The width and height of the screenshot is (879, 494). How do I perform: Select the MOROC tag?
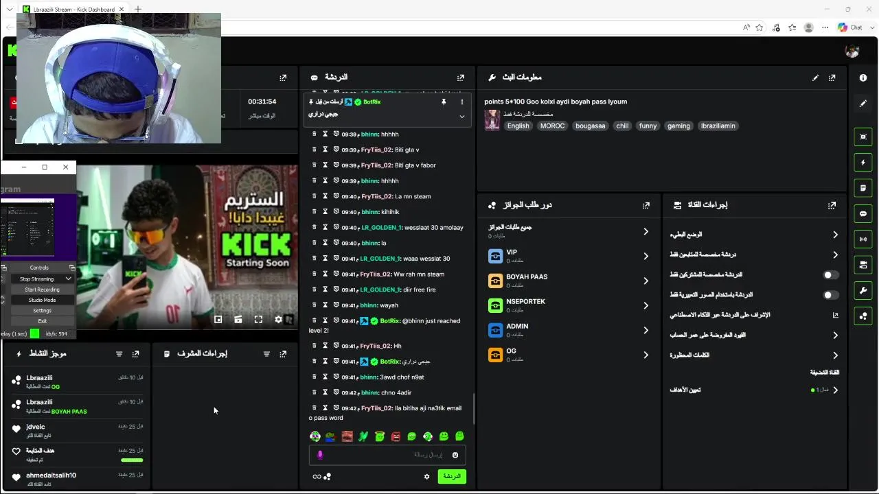click(x=552, y=126)
